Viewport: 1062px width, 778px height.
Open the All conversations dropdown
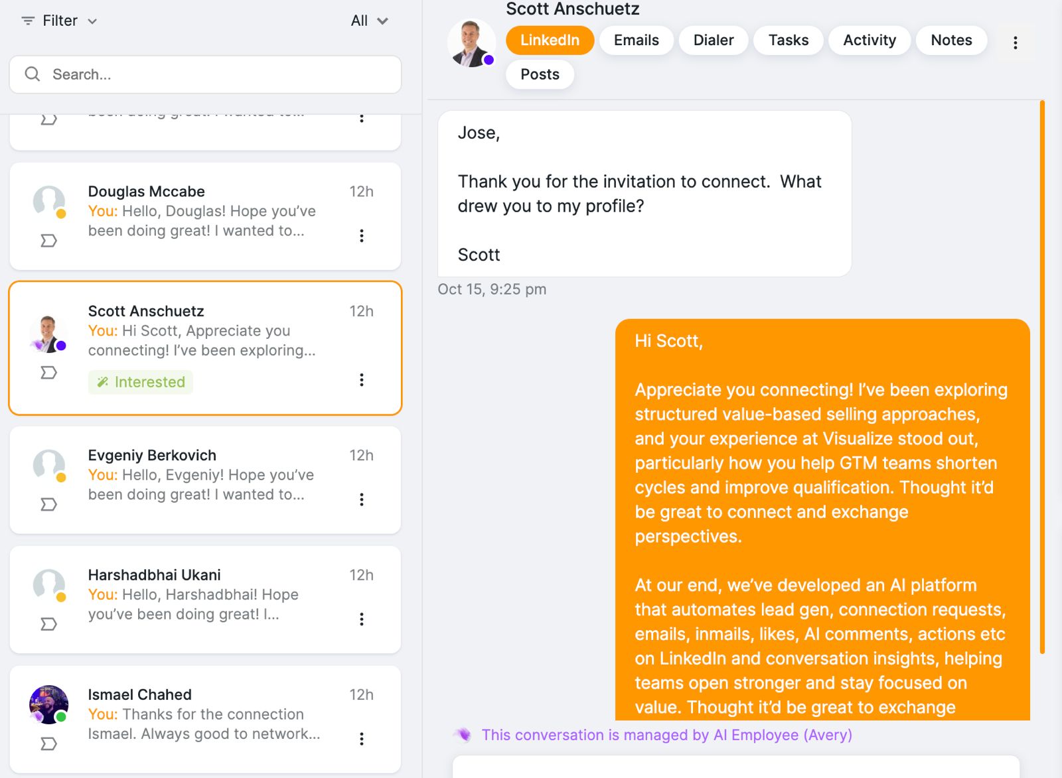(x=370, y=21)
